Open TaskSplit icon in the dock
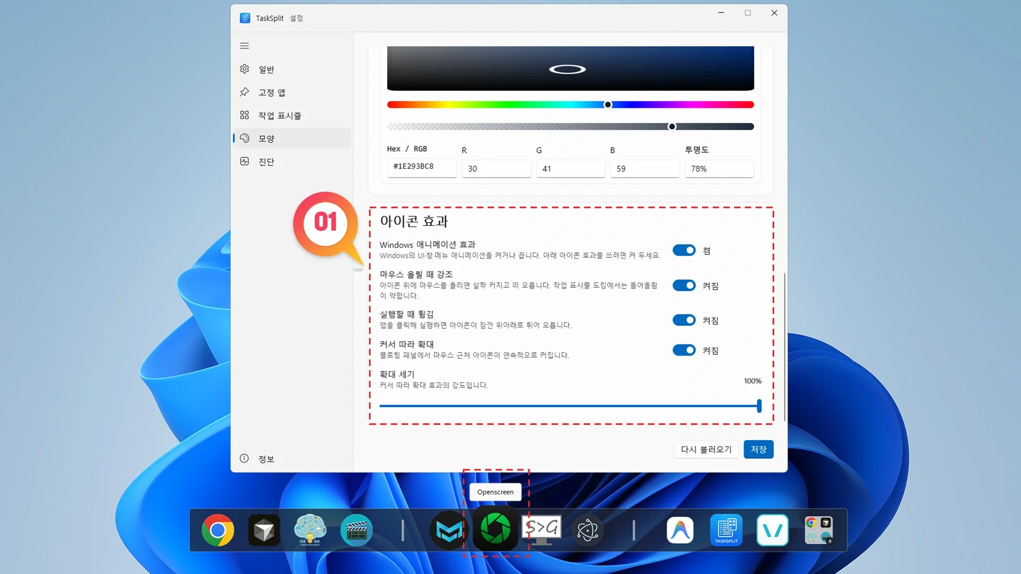The height and width of the screenshot is (574, 1021). click(726, 530)
